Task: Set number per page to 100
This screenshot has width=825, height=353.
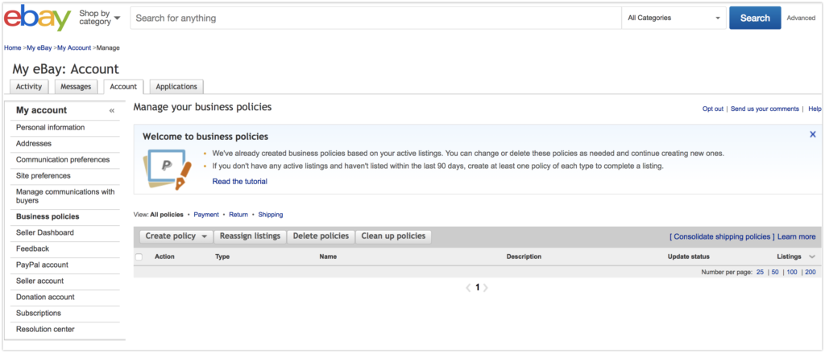Action: pos(792,272)
